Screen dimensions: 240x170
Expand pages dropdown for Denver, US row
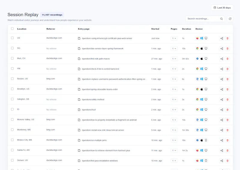coord(174,161)
